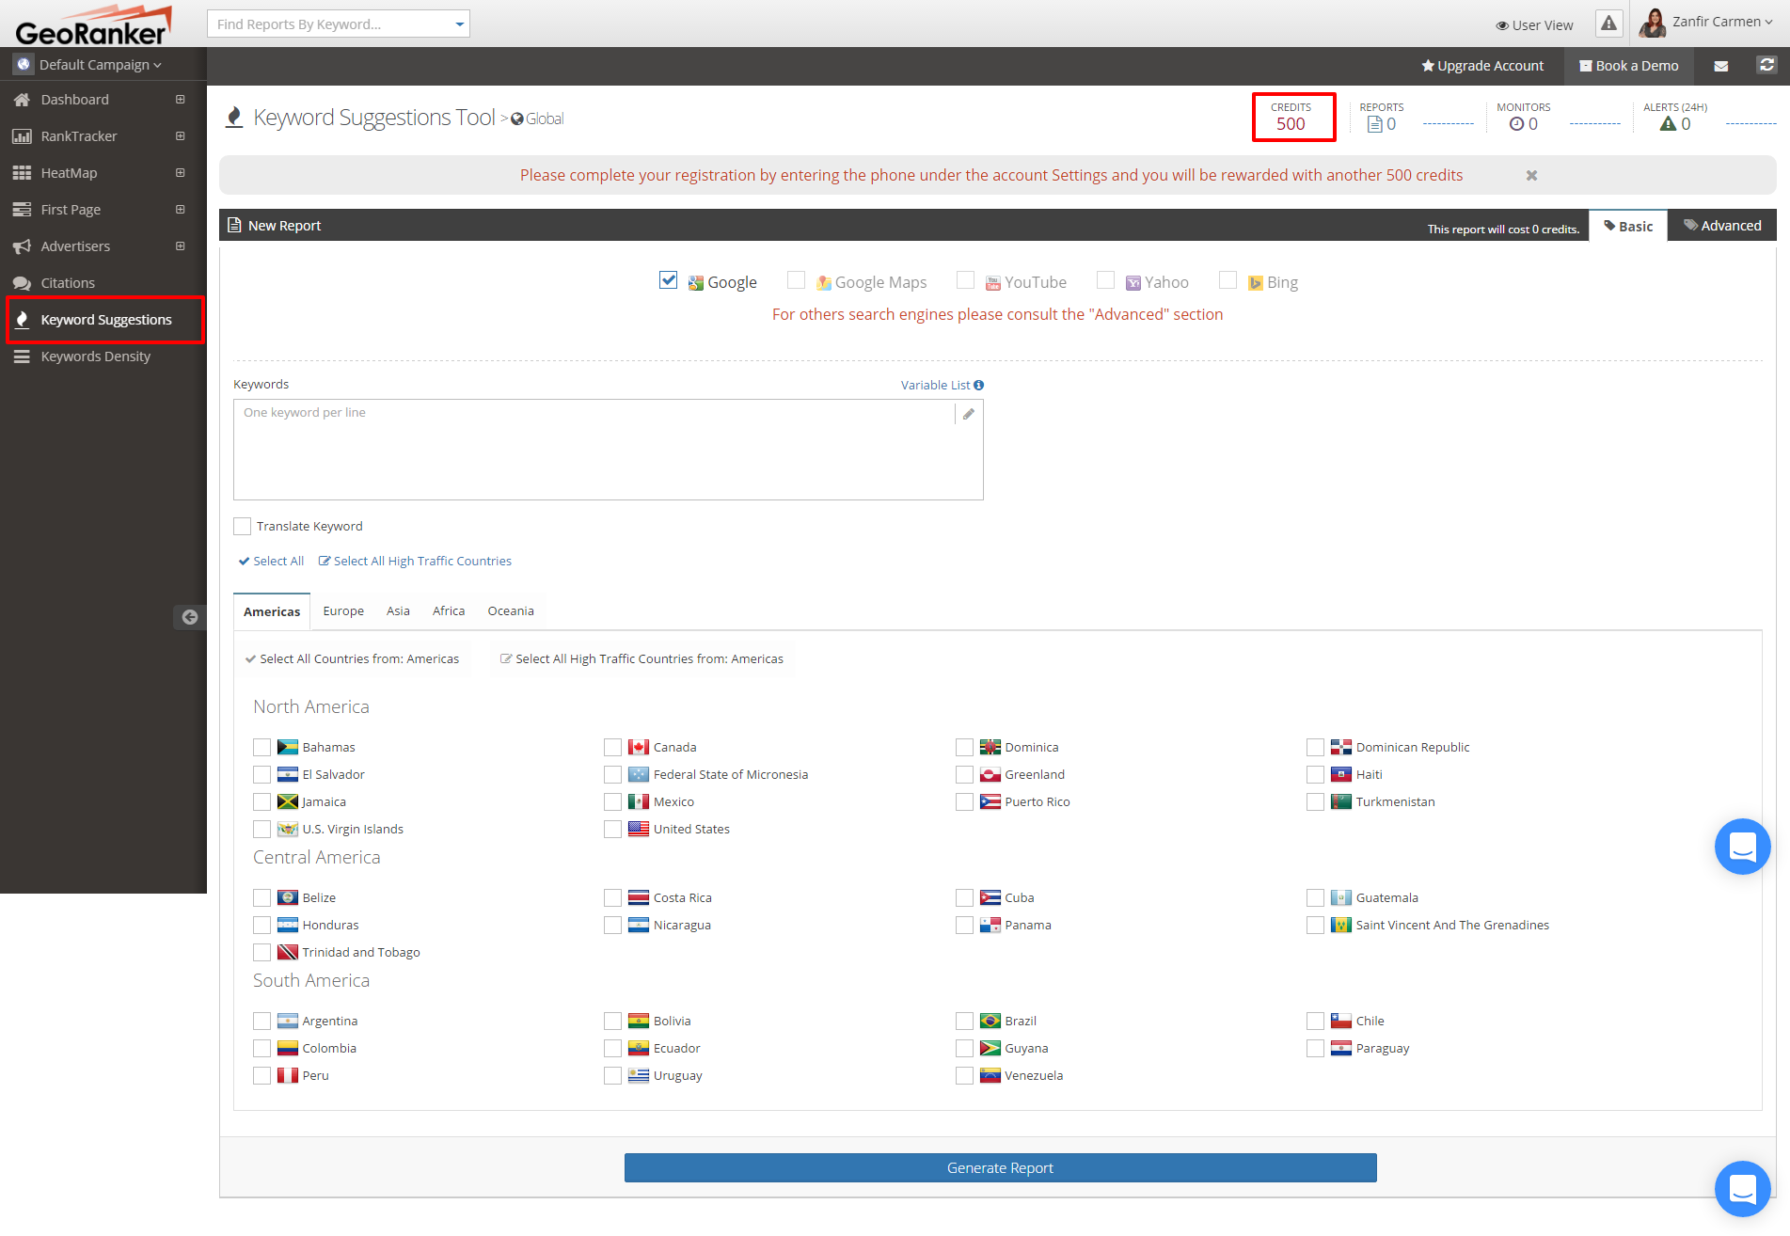The image size is (1790, 1236).
Task: Open the mail envelope icon
Action: click(x=1720, y=66)
